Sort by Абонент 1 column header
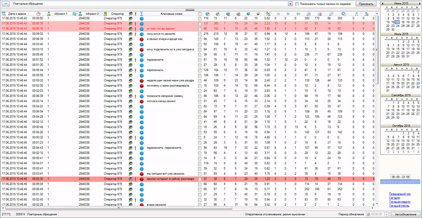Viewport: 422px width, 218px height. pyautogui.click(x=61, y=14)
